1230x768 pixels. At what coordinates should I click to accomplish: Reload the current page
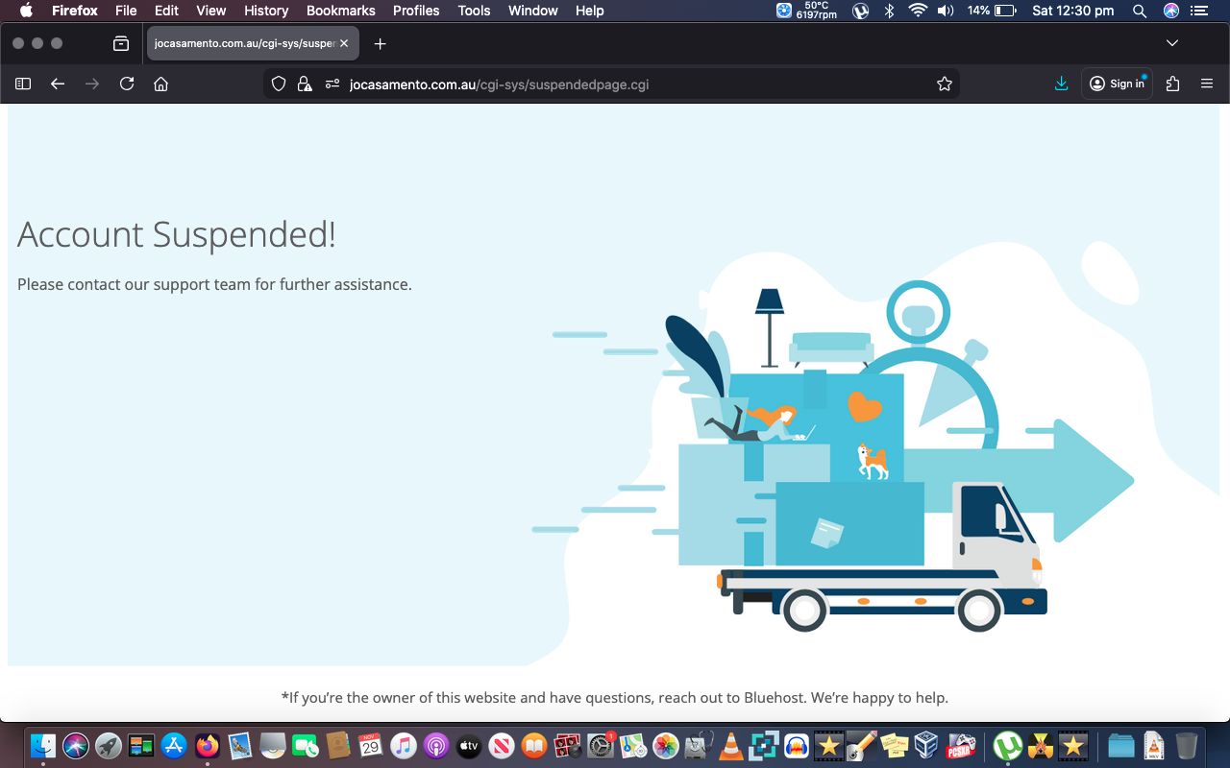[127, 84]
